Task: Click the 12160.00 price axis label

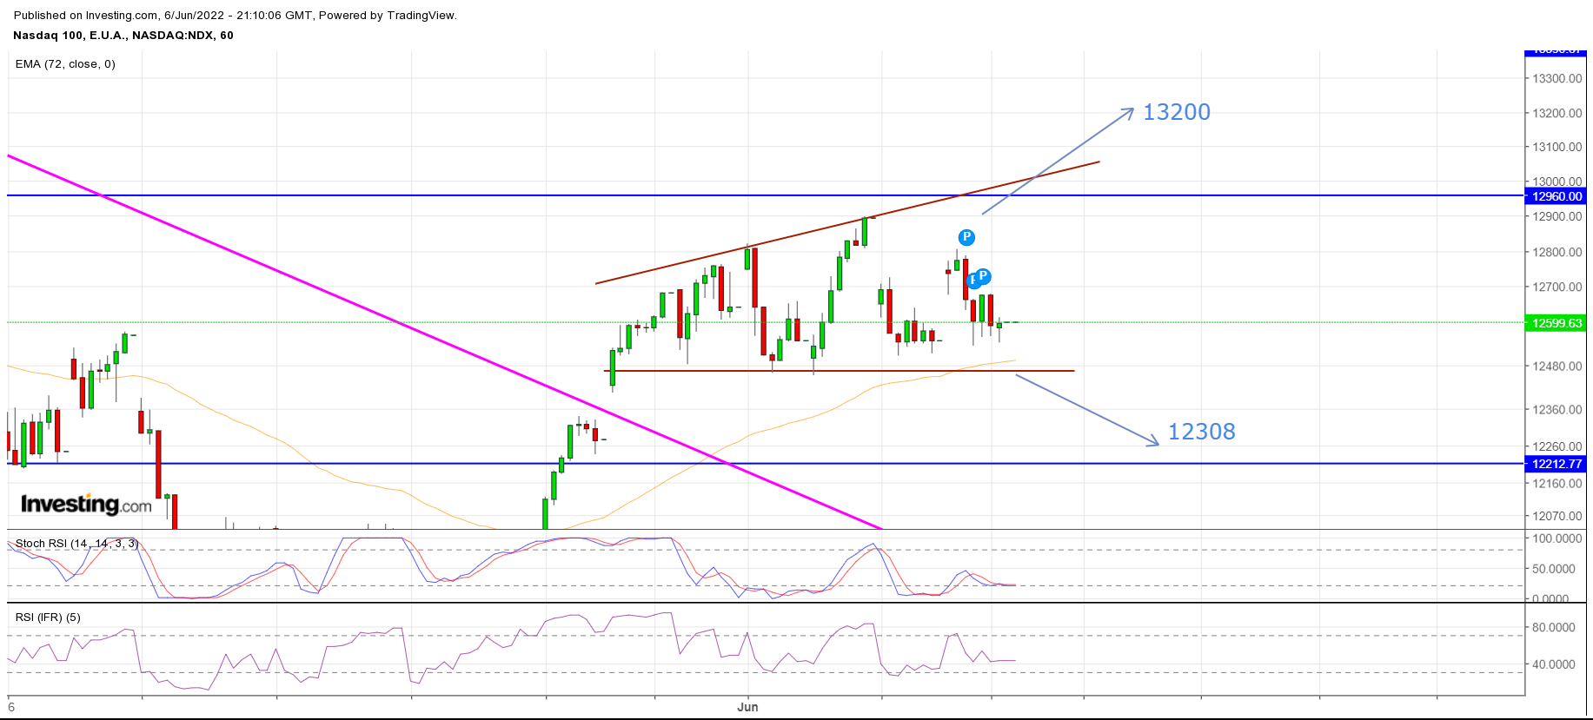Action: [1556, 484]
